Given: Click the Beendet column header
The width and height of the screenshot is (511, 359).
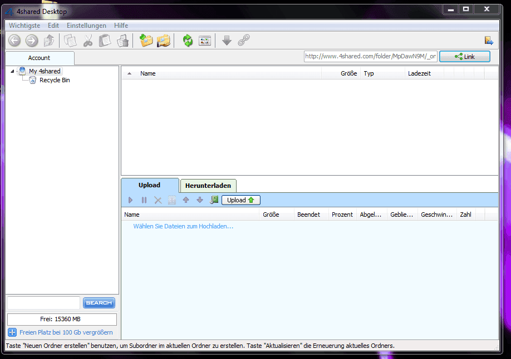Looking at the screenshot, I should 311,215.
